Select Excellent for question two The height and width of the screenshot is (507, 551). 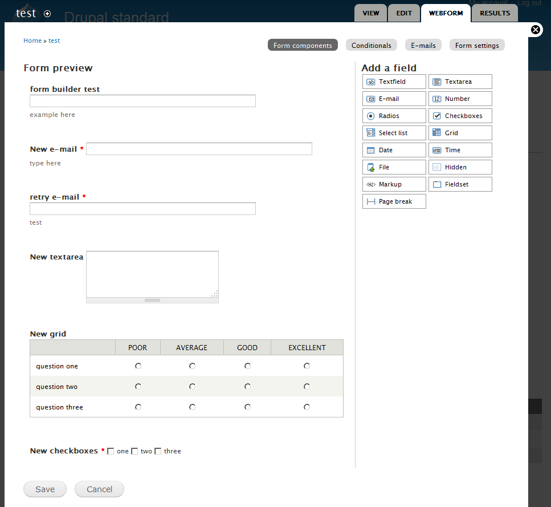[307, 387]
